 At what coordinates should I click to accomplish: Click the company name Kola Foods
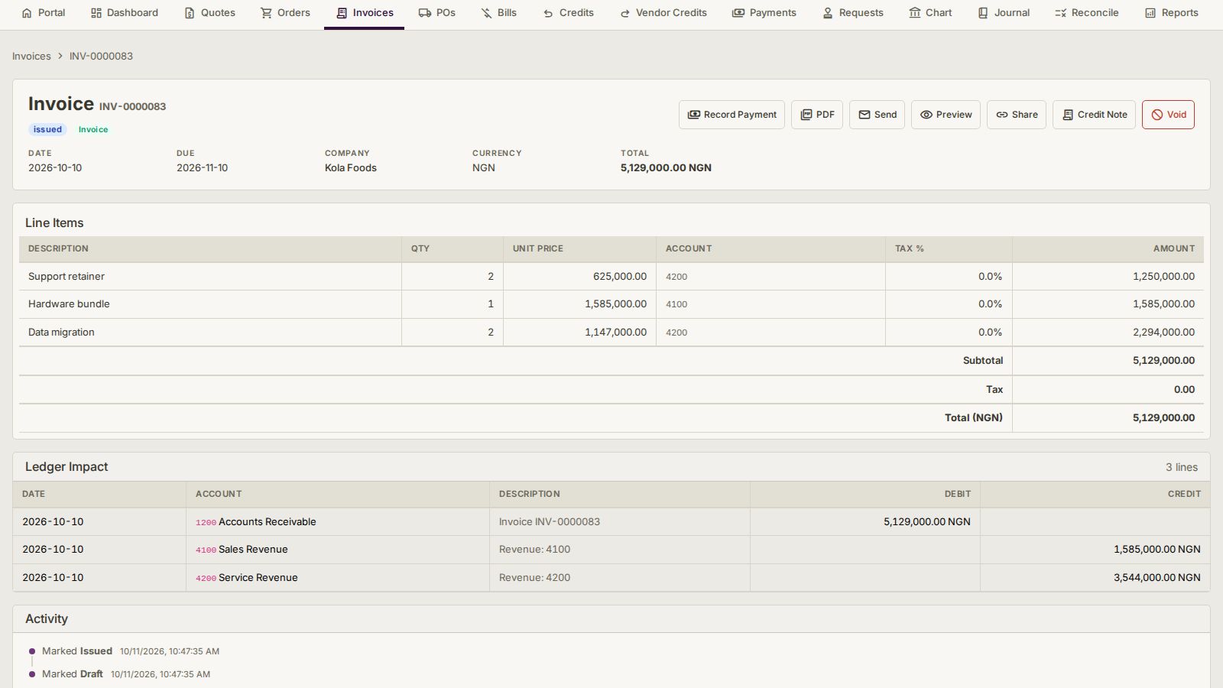351,168
